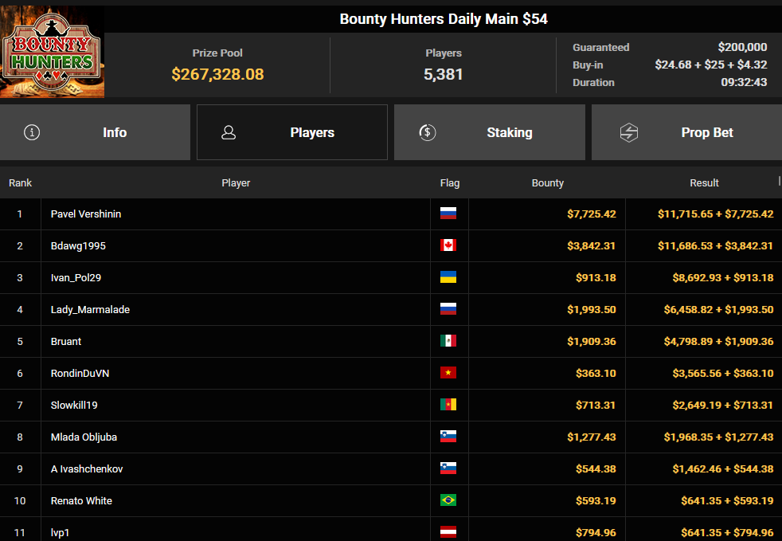Click the scrollbar at the table's right edge

tap(779, 181)
